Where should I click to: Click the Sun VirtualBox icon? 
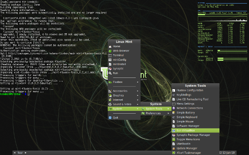(174, 131)
